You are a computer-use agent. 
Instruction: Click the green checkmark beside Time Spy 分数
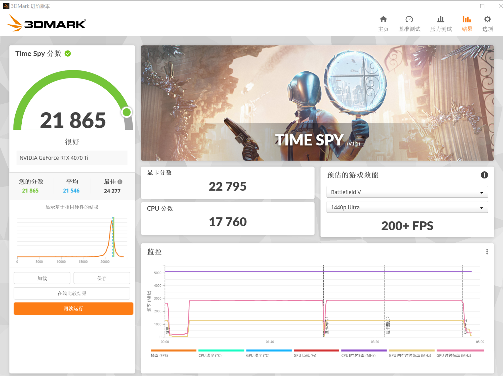(x=67, y=53)
